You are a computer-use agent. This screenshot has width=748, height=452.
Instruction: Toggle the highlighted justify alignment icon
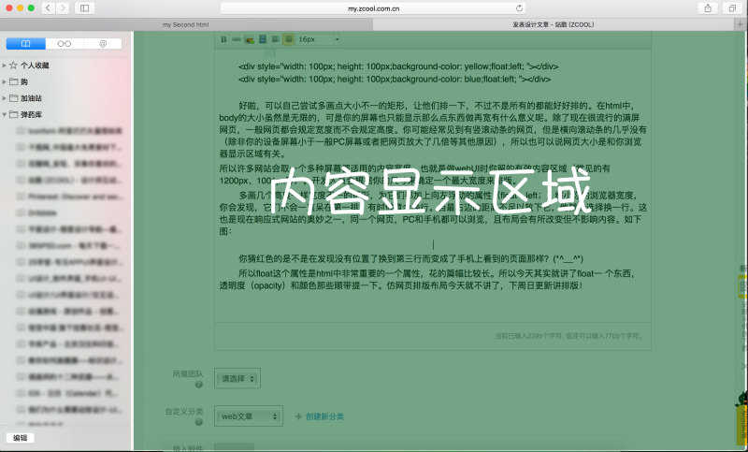(x=288, y=39)
